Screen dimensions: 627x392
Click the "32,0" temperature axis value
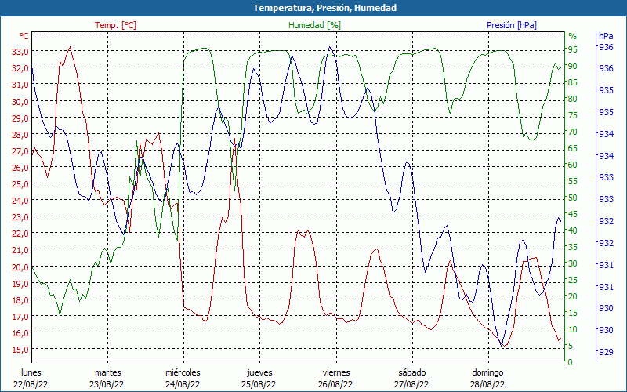(x=20, y=68)
